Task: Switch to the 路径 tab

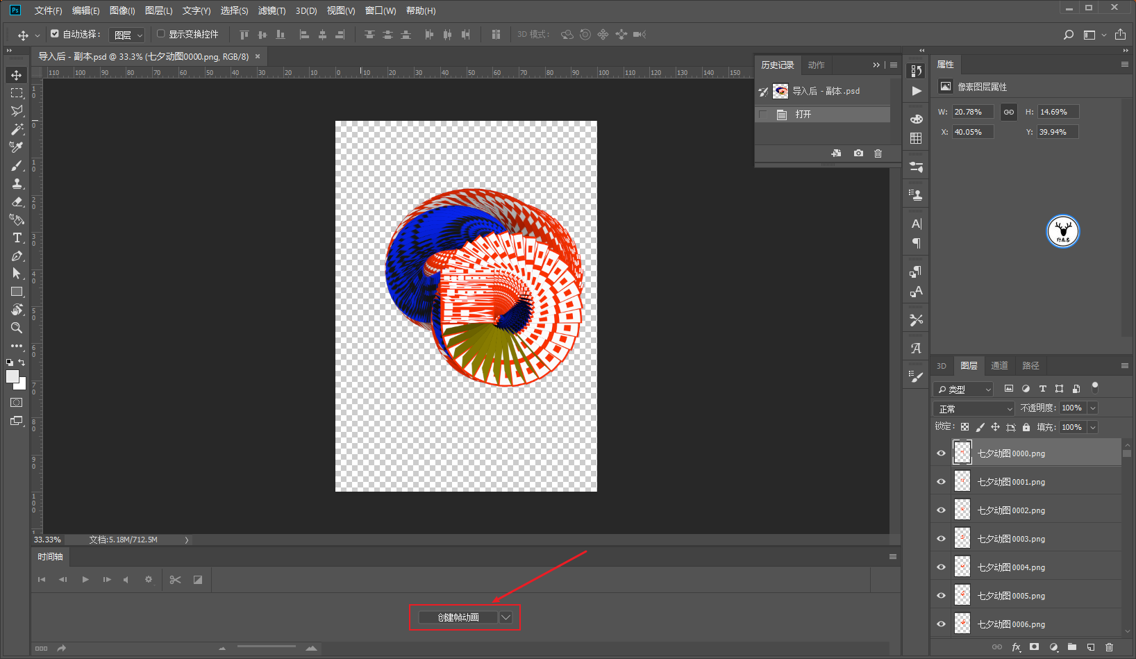Action: pyautogui.click(x=1030, y=366)
